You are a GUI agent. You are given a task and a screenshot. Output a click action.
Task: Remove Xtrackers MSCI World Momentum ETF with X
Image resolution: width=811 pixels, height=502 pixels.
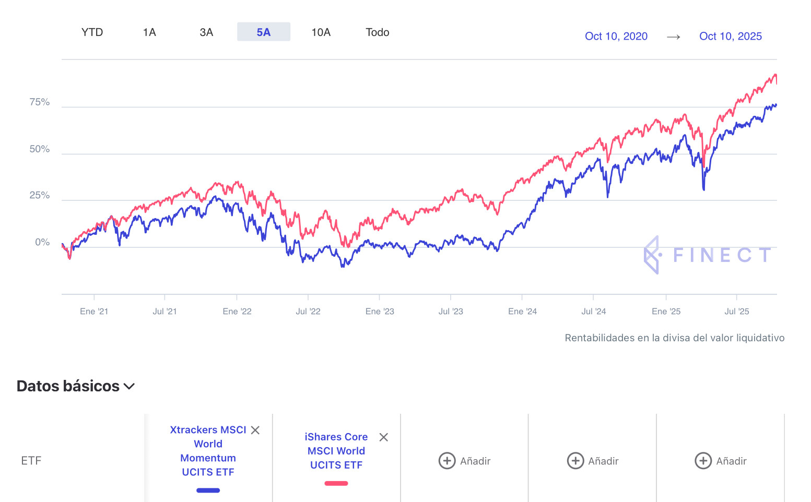[255, 430]
